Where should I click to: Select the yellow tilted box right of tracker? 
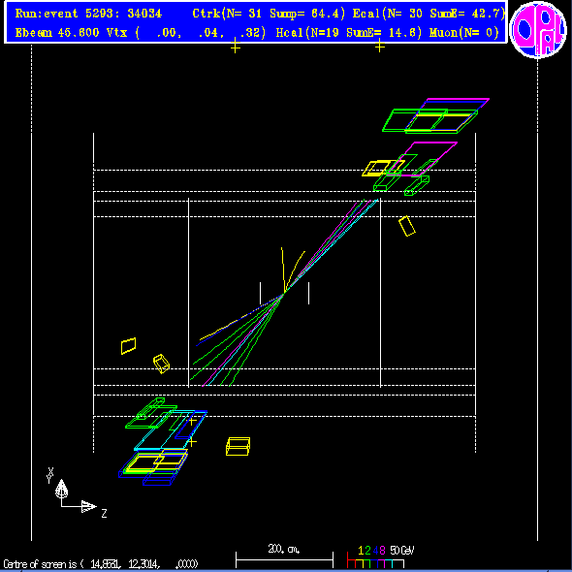tap(407, 226)
